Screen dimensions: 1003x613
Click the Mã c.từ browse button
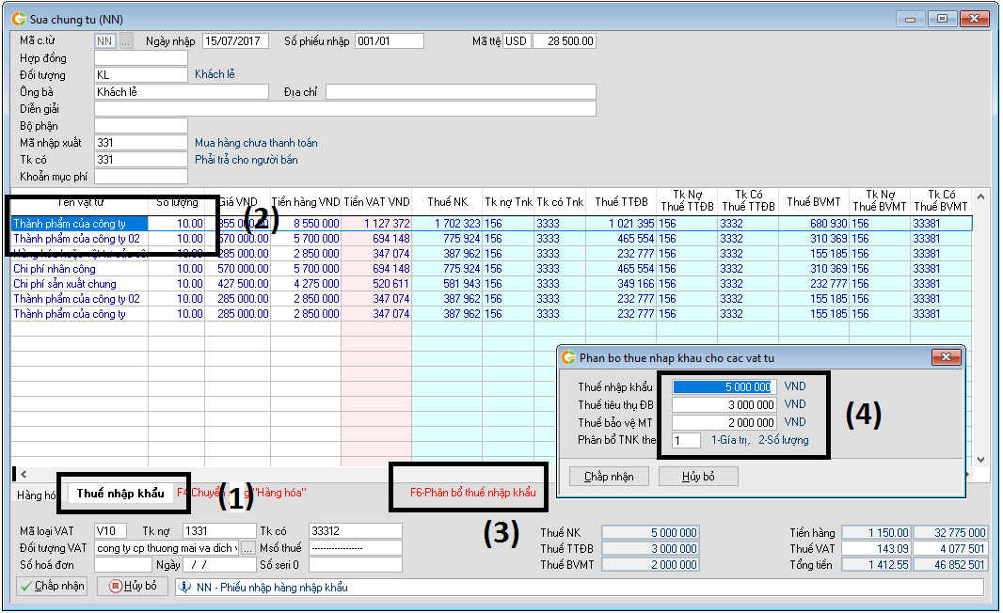(x=126, y=41)
